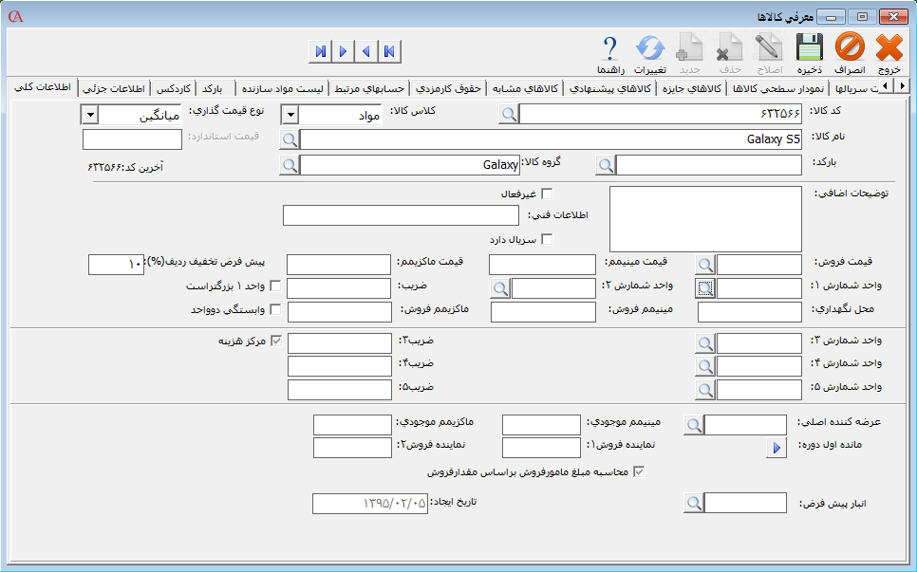Switch to the کاردکس tab
The width and height of the screenshot is (917, 572).
[174, 88]
